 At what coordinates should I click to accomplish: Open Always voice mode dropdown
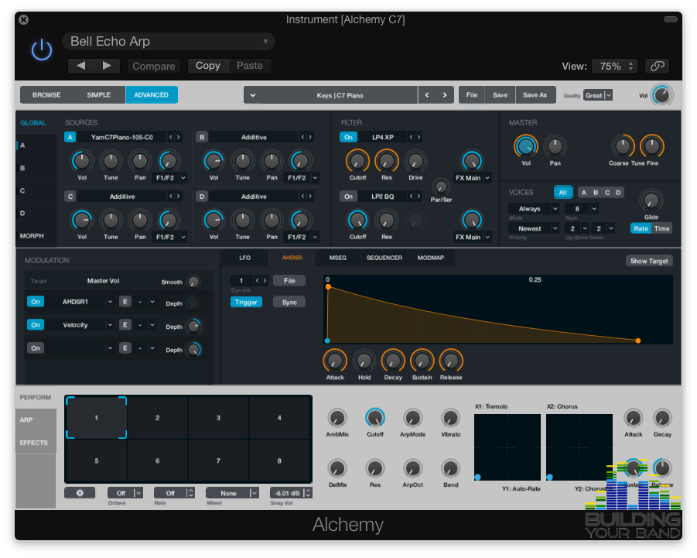pyautogui.click(x=534, y=208)
